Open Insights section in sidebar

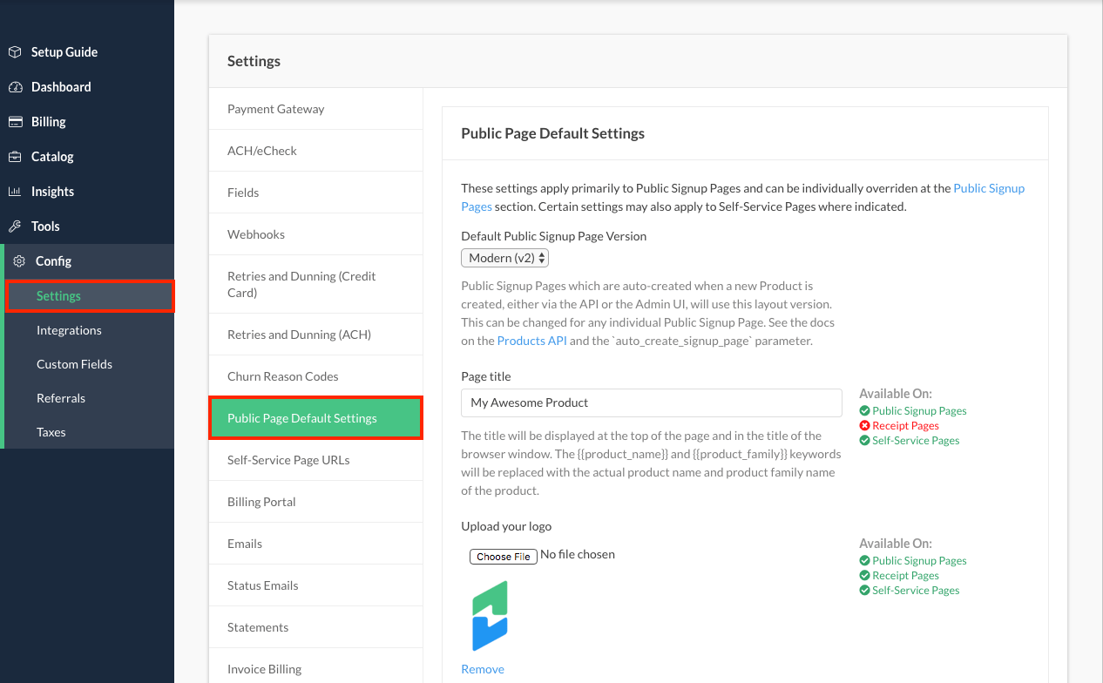pos(87,192)
